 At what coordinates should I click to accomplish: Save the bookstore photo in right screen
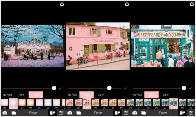tap(163, 113)
